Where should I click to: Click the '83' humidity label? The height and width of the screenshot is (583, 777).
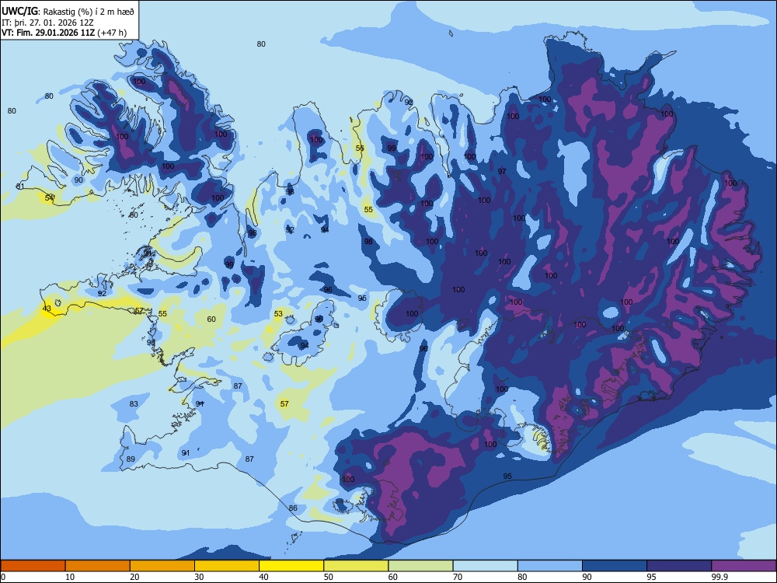click(134, 403)
